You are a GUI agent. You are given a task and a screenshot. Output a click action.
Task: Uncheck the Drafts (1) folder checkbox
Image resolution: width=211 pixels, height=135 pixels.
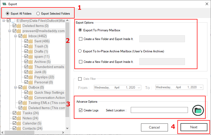pos(26,51)
